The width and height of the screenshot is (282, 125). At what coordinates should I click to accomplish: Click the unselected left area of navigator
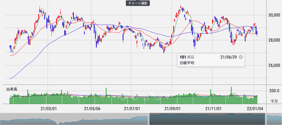74,119
